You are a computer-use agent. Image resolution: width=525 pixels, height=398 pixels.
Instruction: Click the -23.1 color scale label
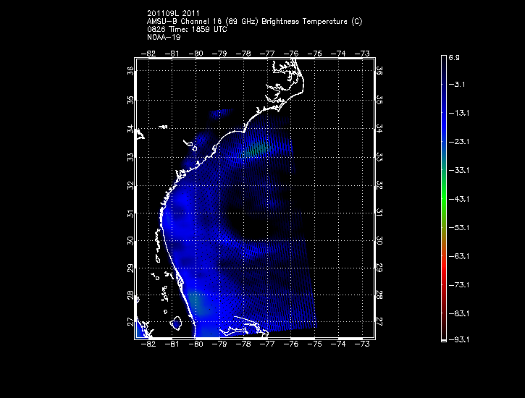(458, 142)
